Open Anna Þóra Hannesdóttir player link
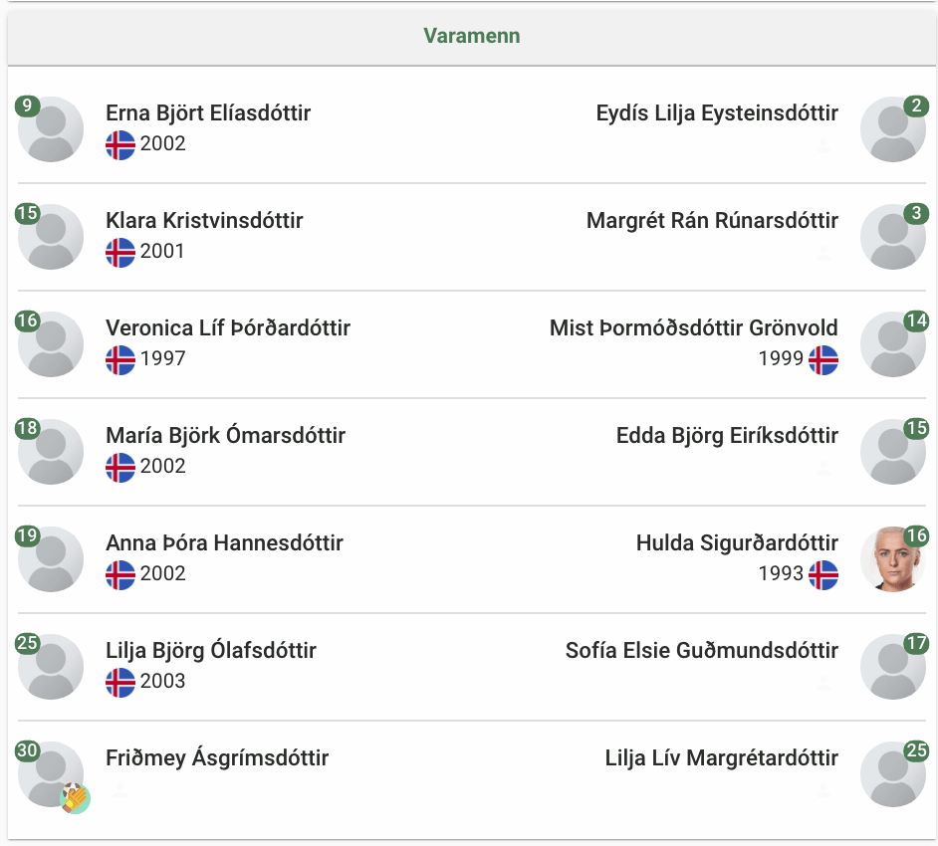Viewport: 938px width, 846px height. point(224,542)
